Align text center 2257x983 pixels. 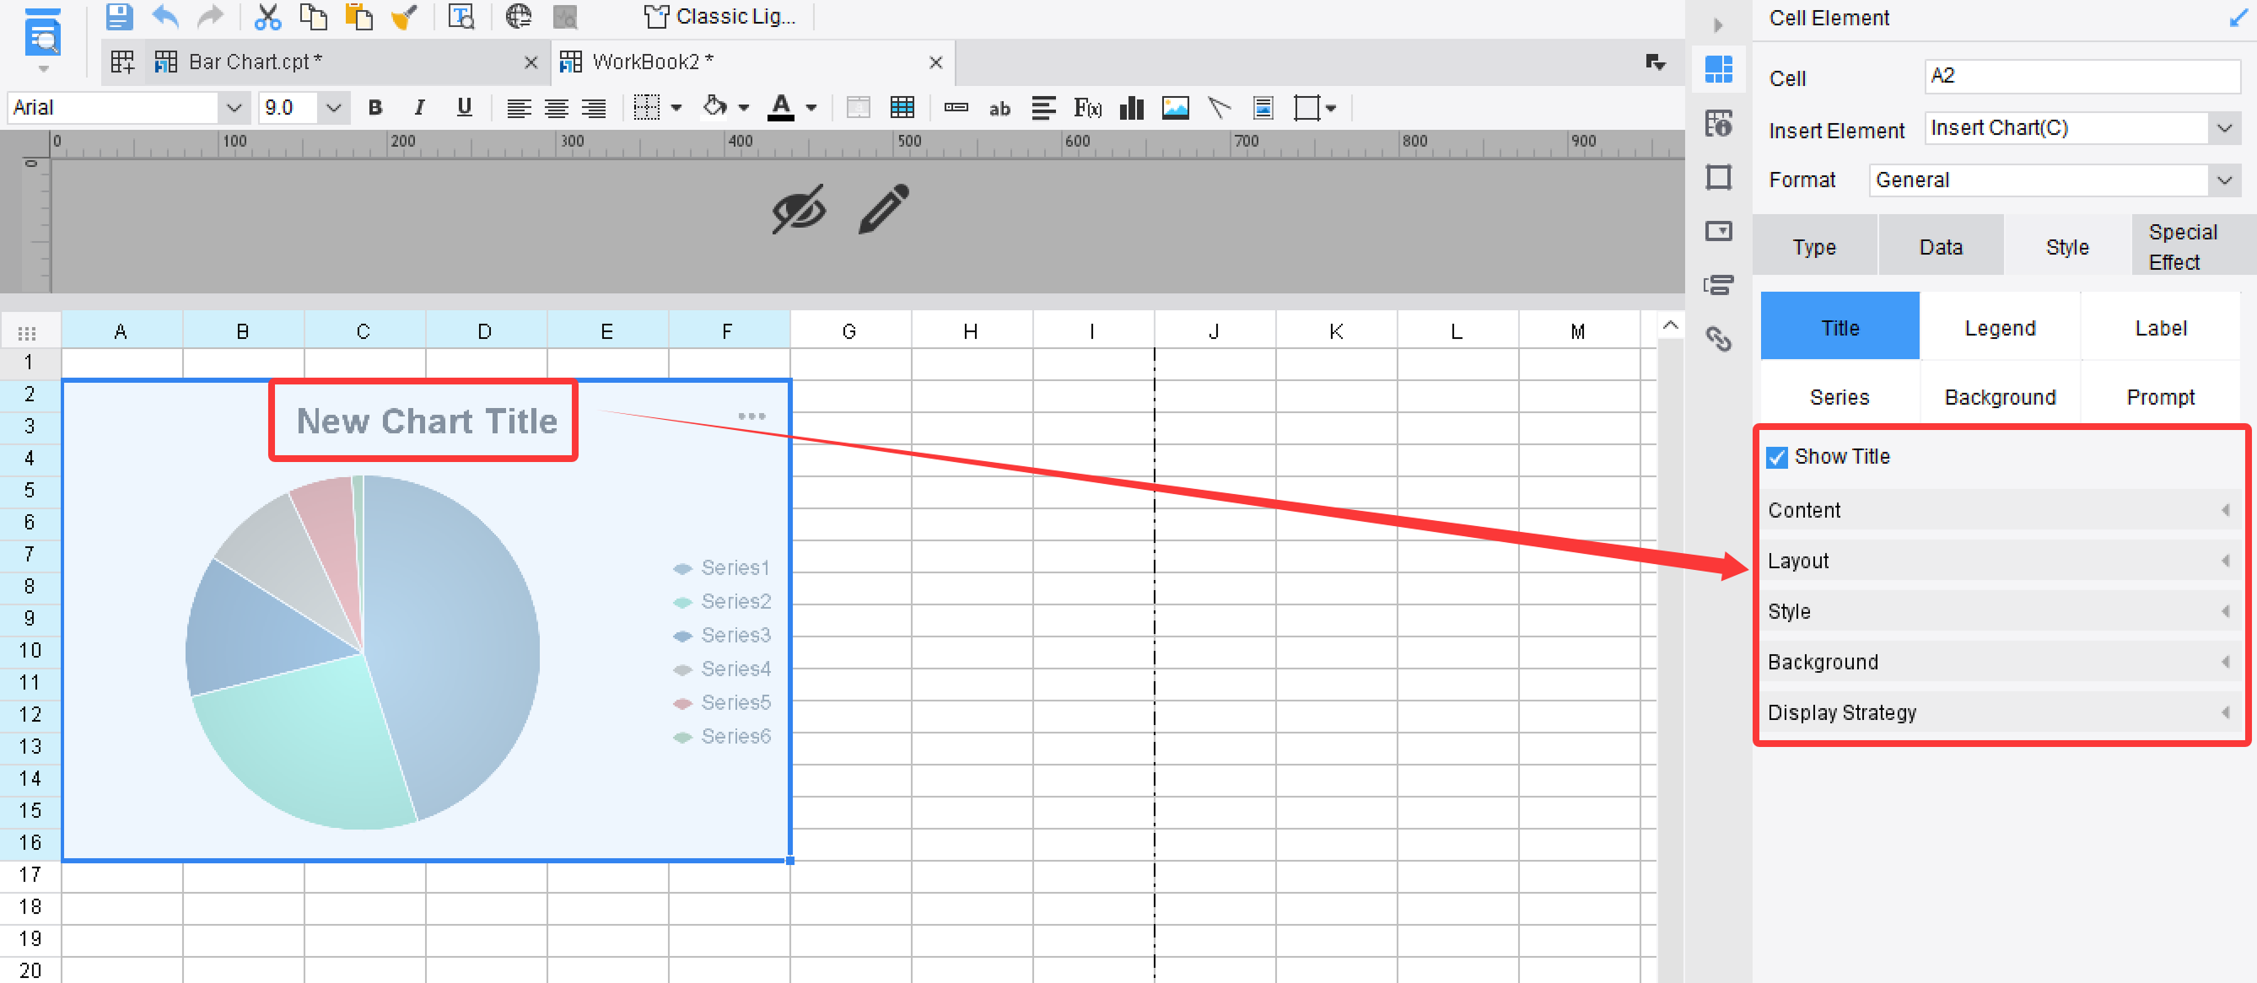pos(557,108)
